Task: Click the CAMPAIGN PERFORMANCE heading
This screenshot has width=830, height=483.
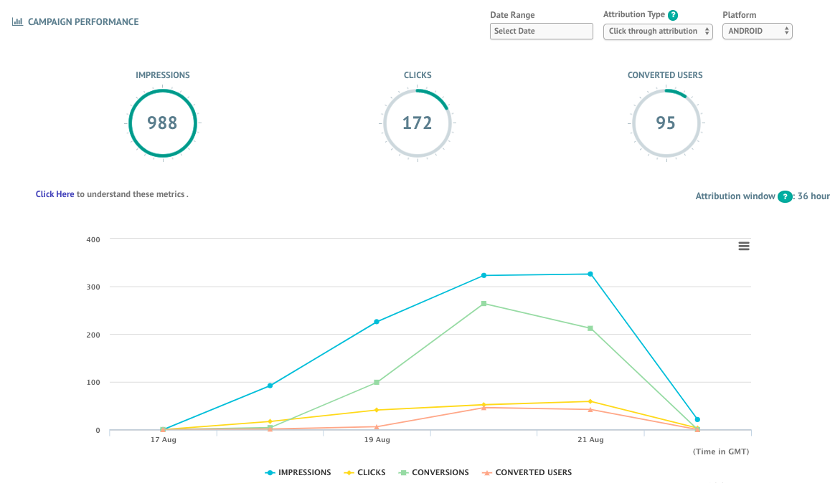Action: [83, 21]
